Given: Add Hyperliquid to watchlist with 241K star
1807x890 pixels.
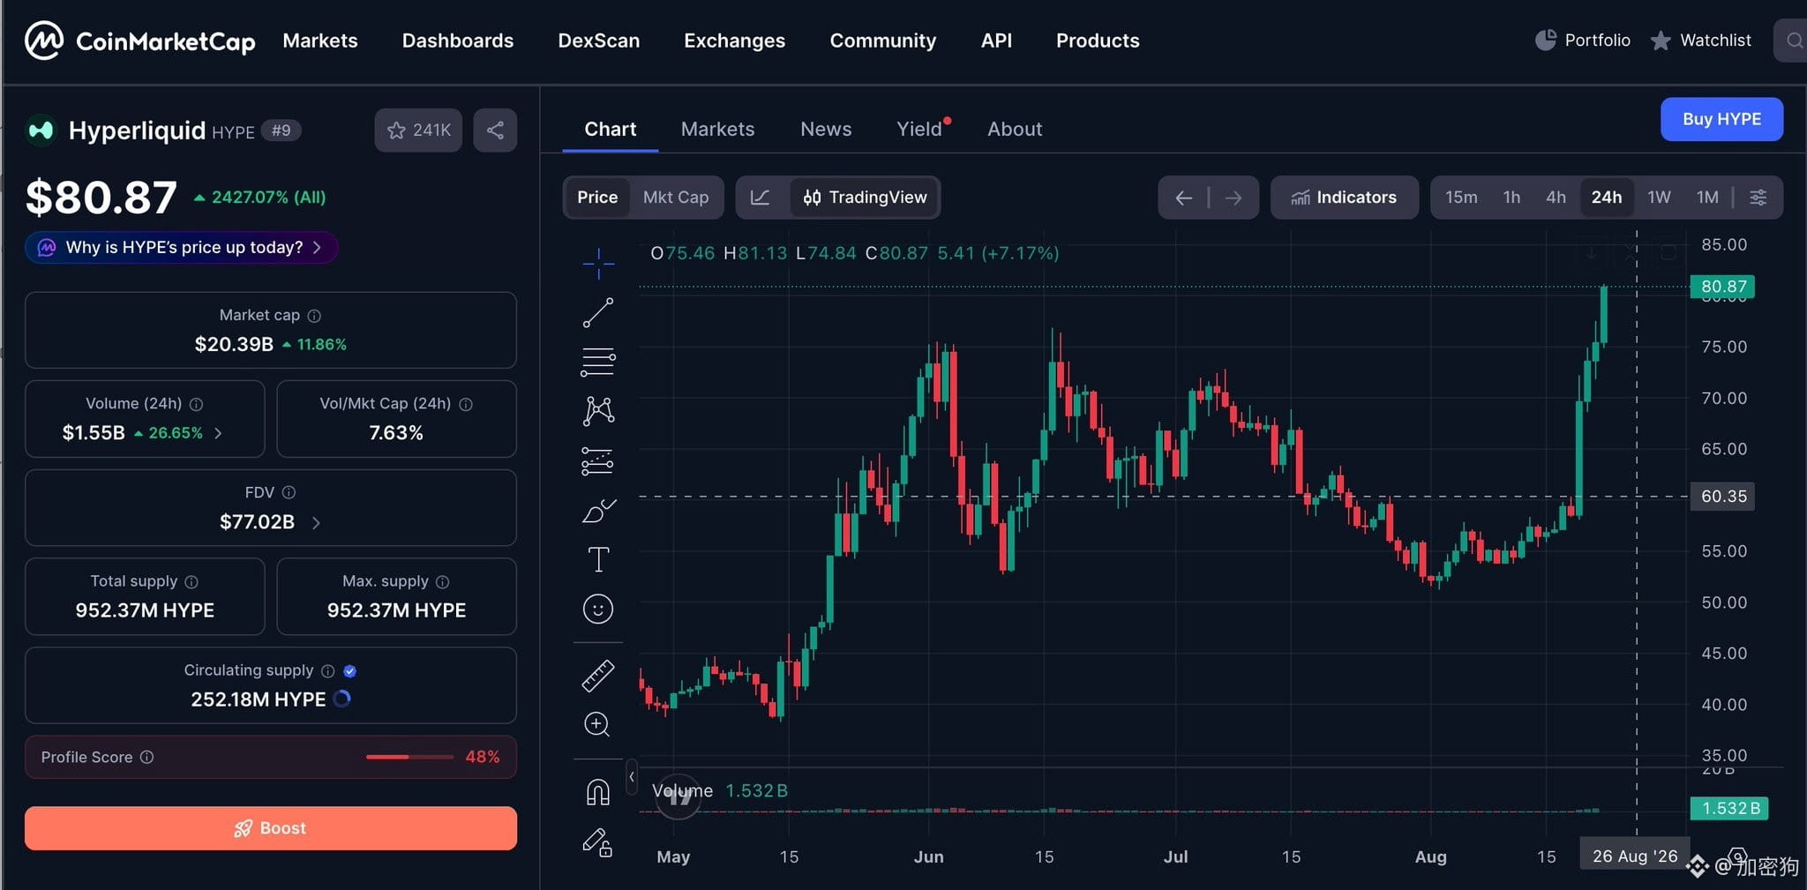Looking at the screenshot, I should pyautogui.click(x=418, y=131).
